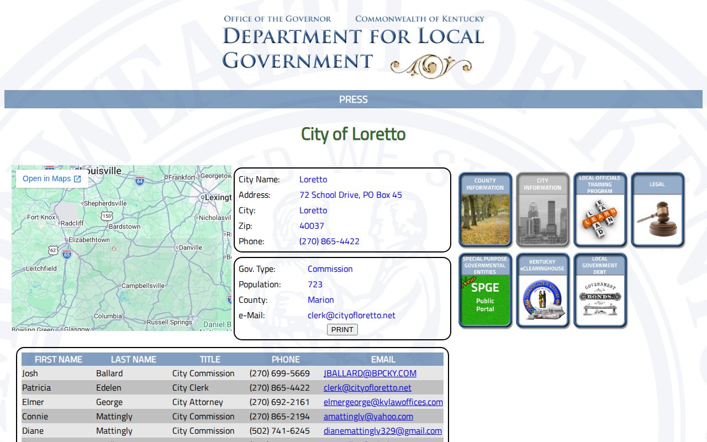This screenshot has height=442, width=707.
Task: Select Josh Ballard's phone (270) 699-5669
Action: click(279, 373)
